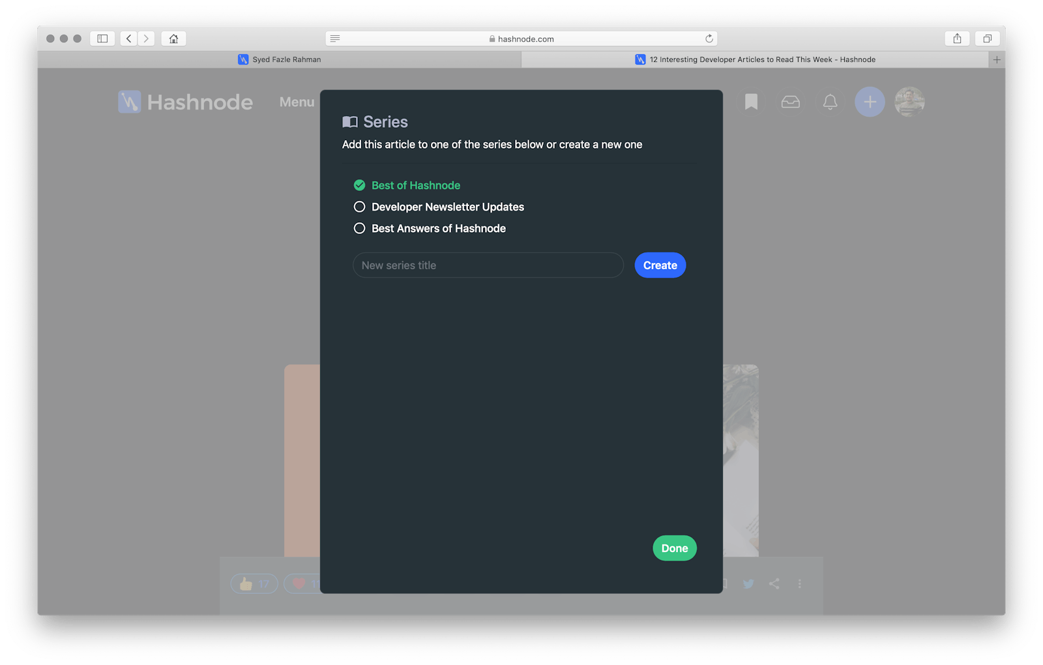Click the Hashnode logo
The width and height of the screenshot is (1043, 665).
[185, 102]
